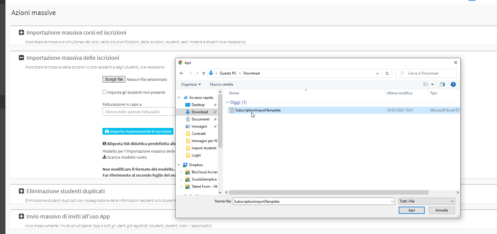Click the Aliquota IVA info icon
This screenshot has width=497, height=234.
point(104,144)
